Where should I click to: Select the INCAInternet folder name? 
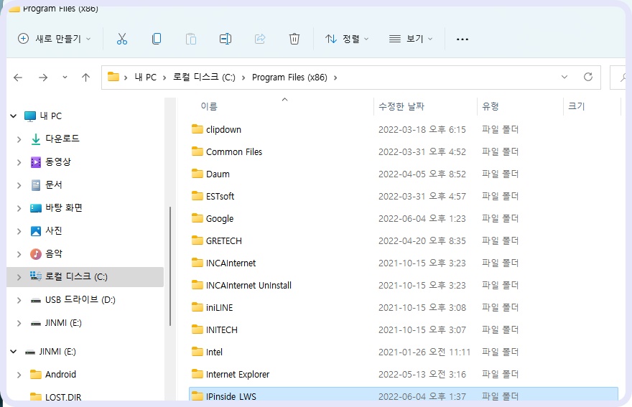click(231, 263)
